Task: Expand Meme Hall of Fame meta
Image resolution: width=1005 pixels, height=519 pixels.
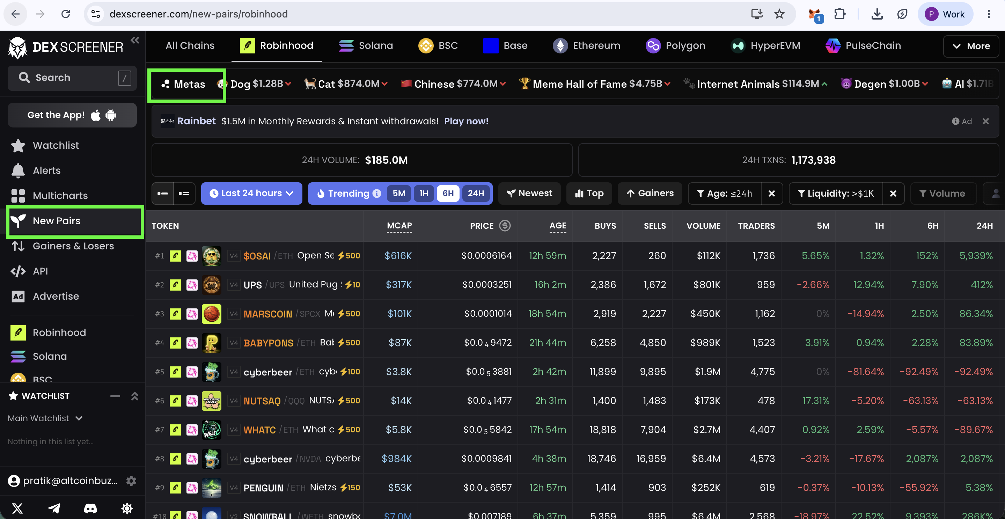Action: click(x=595, y=84)
